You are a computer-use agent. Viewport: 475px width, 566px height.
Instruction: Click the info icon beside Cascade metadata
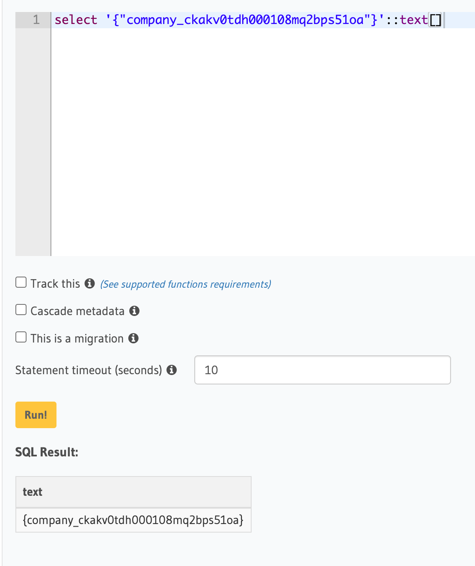pyautogui.click(x=135, y=311)
